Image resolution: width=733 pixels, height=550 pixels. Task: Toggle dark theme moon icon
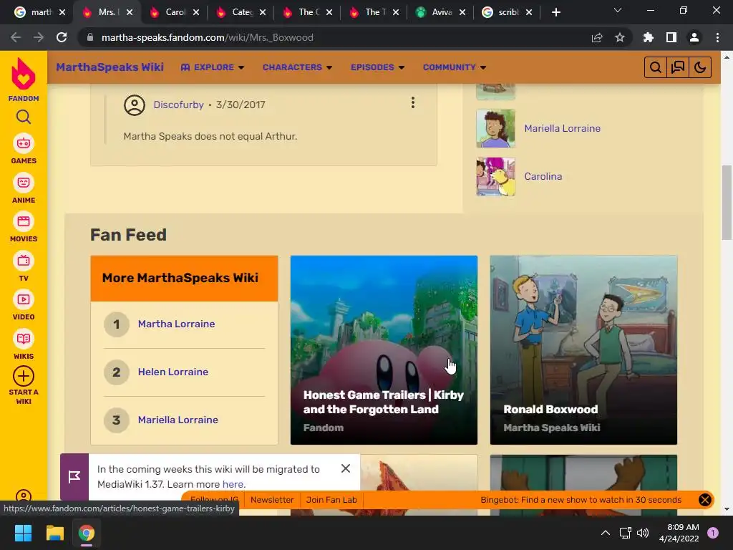click(x=700, y=67)
